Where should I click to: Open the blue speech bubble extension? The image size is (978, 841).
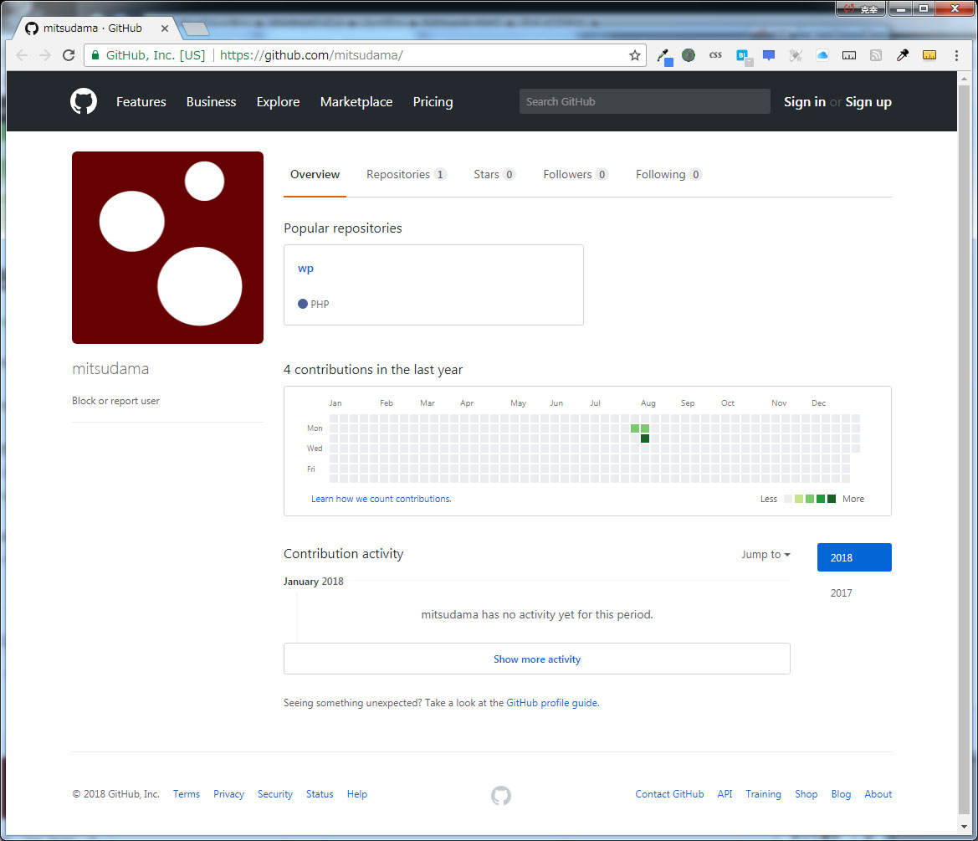[x=769, y=55]
